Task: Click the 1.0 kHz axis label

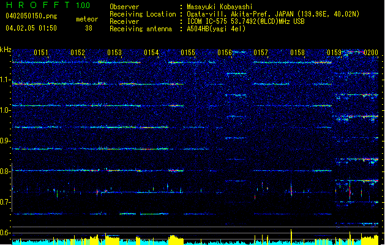Action: pyautogui.click(x=6, y=110)
